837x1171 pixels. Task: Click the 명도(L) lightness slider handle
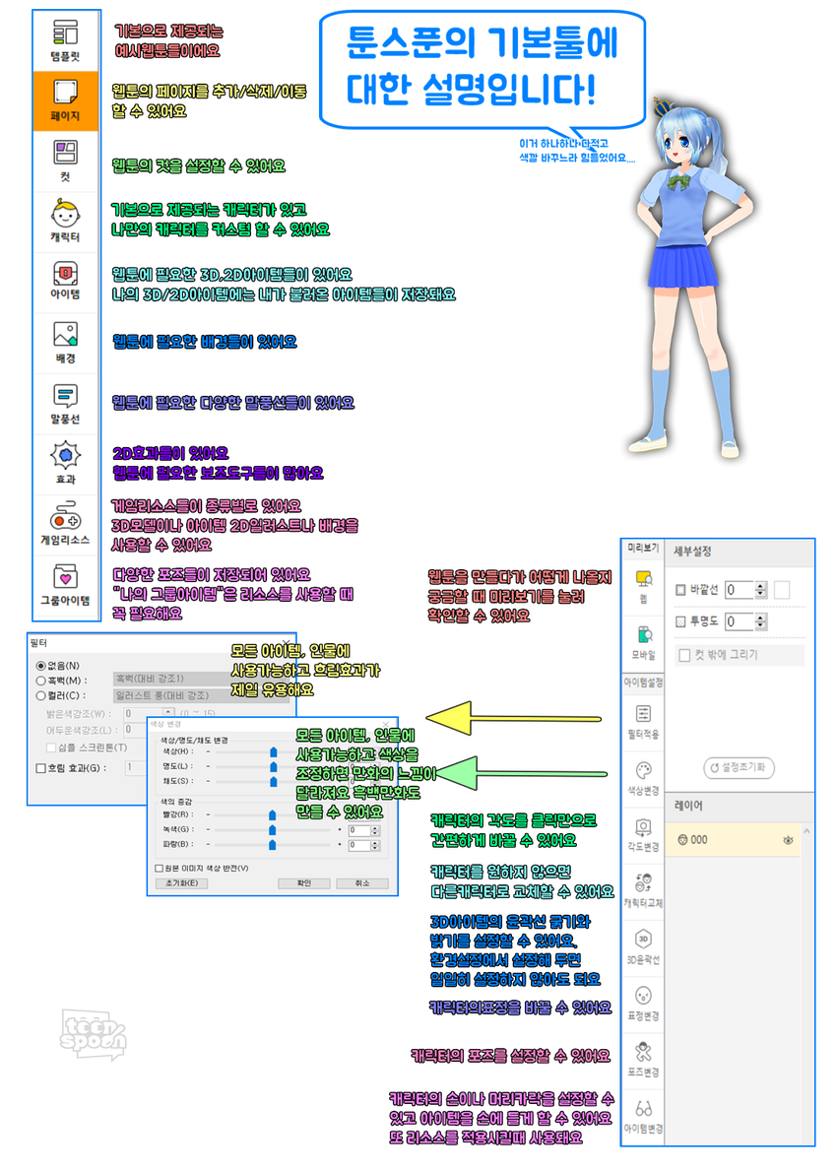click(x=274, y=766)
